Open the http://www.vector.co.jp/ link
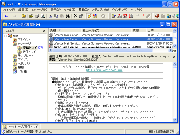Viewport: 180px width, 135px height. point(104,70)
